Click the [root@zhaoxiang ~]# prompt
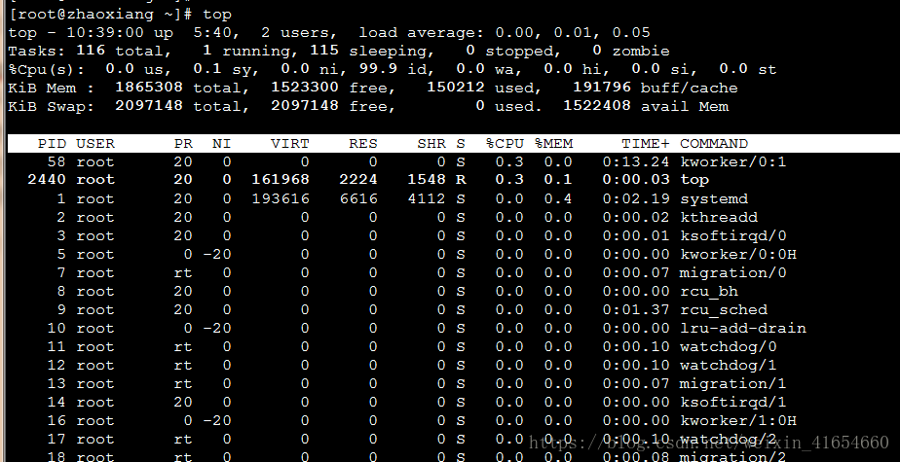 (101, 15)
